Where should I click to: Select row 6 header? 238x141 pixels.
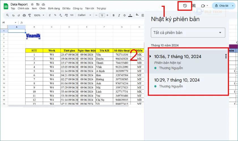click(4, 50)
